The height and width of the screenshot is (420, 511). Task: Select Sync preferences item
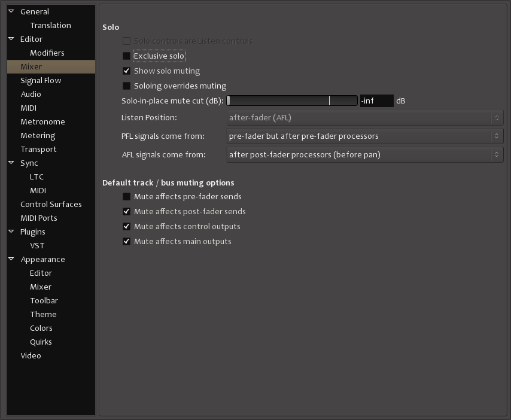click(x=29, y=163)
